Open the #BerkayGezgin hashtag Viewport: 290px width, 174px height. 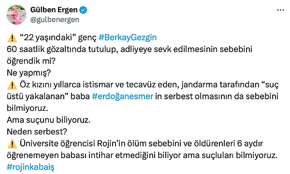(x=128, y=38)
